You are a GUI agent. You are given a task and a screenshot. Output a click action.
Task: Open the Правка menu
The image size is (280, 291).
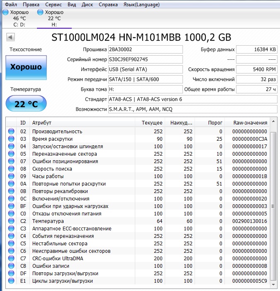click(x=31, y=5)
